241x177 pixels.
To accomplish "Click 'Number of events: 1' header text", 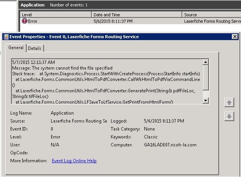I will point(69,5).
